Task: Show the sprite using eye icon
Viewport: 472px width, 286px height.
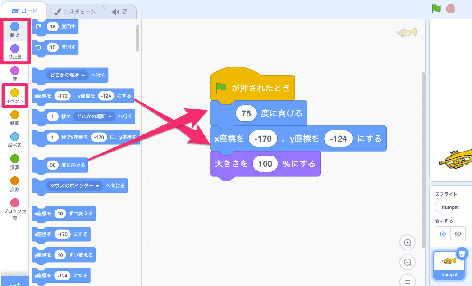Action: [443, 234]
